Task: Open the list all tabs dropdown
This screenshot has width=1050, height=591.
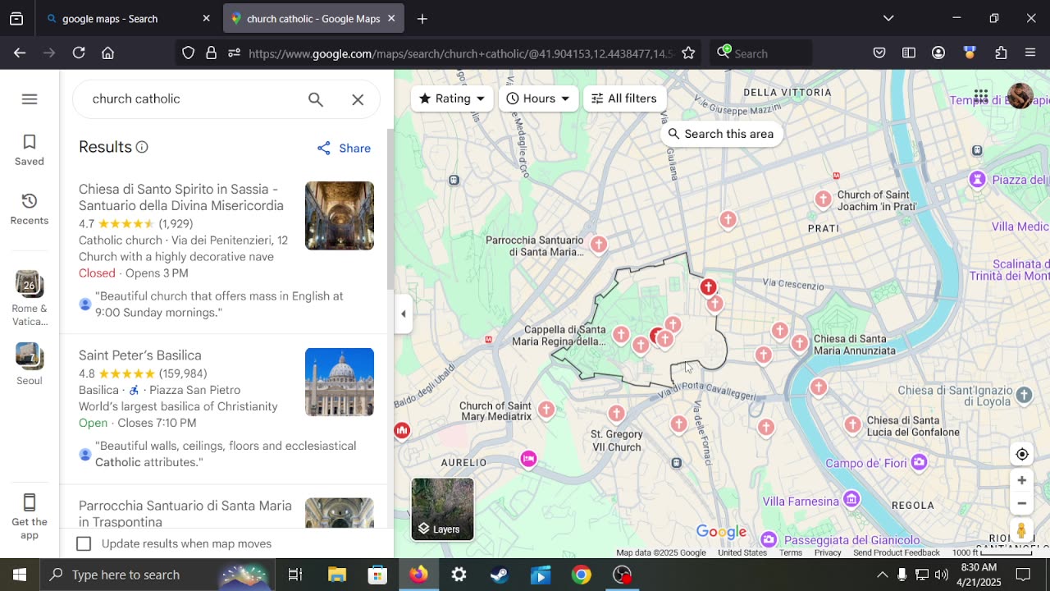Action: pos(888,18)
